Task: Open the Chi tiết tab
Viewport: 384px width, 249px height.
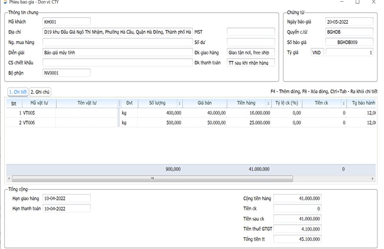Action: (x=17, y=92)
